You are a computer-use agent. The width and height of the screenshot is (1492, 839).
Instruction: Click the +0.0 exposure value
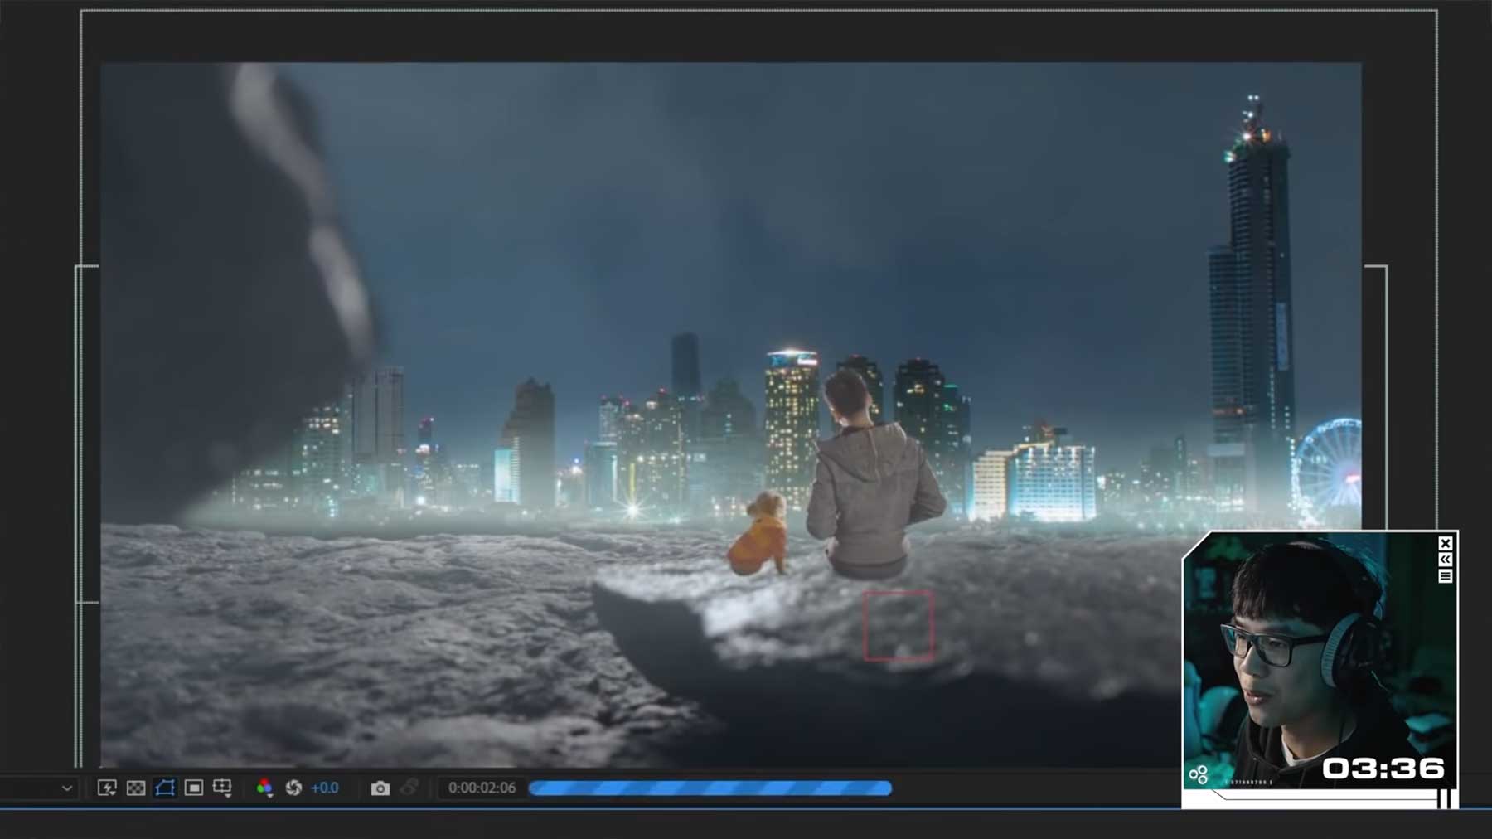click(x=325, y=788)
